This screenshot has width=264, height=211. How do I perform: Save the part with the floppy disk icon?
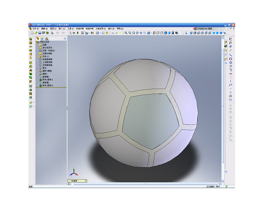tap(40, 33)
